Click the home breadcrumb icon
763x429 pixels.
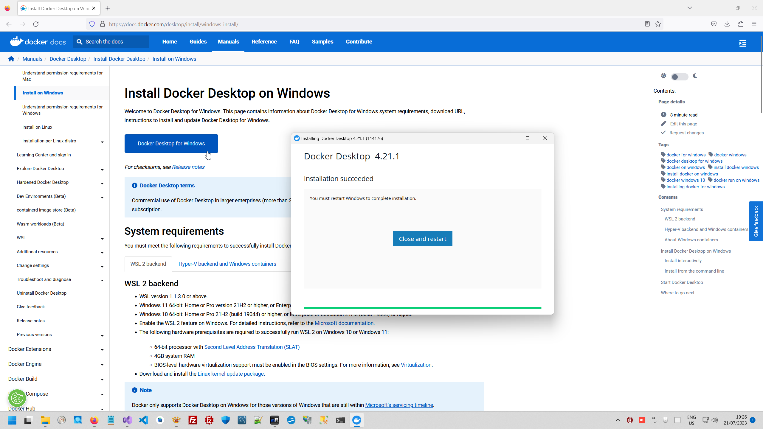pyautogui.click(x=11, y=59)
